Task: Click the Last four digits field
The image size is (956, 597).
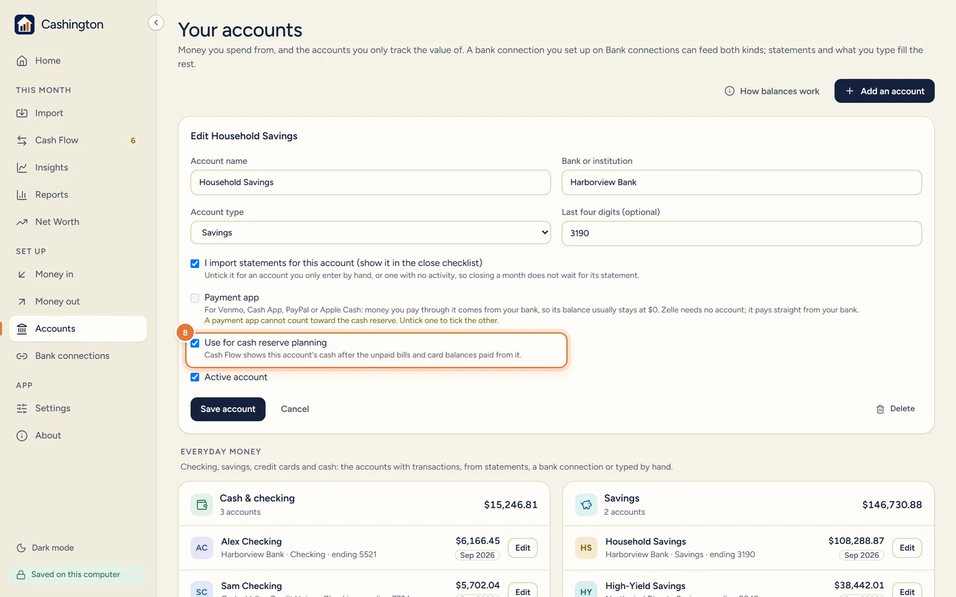Action: 742,233
